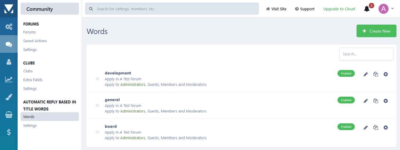Open the Statistics chart sidebar icon
Image resolution: width=400 pixels, height=150 pixels.
point(9,79)
